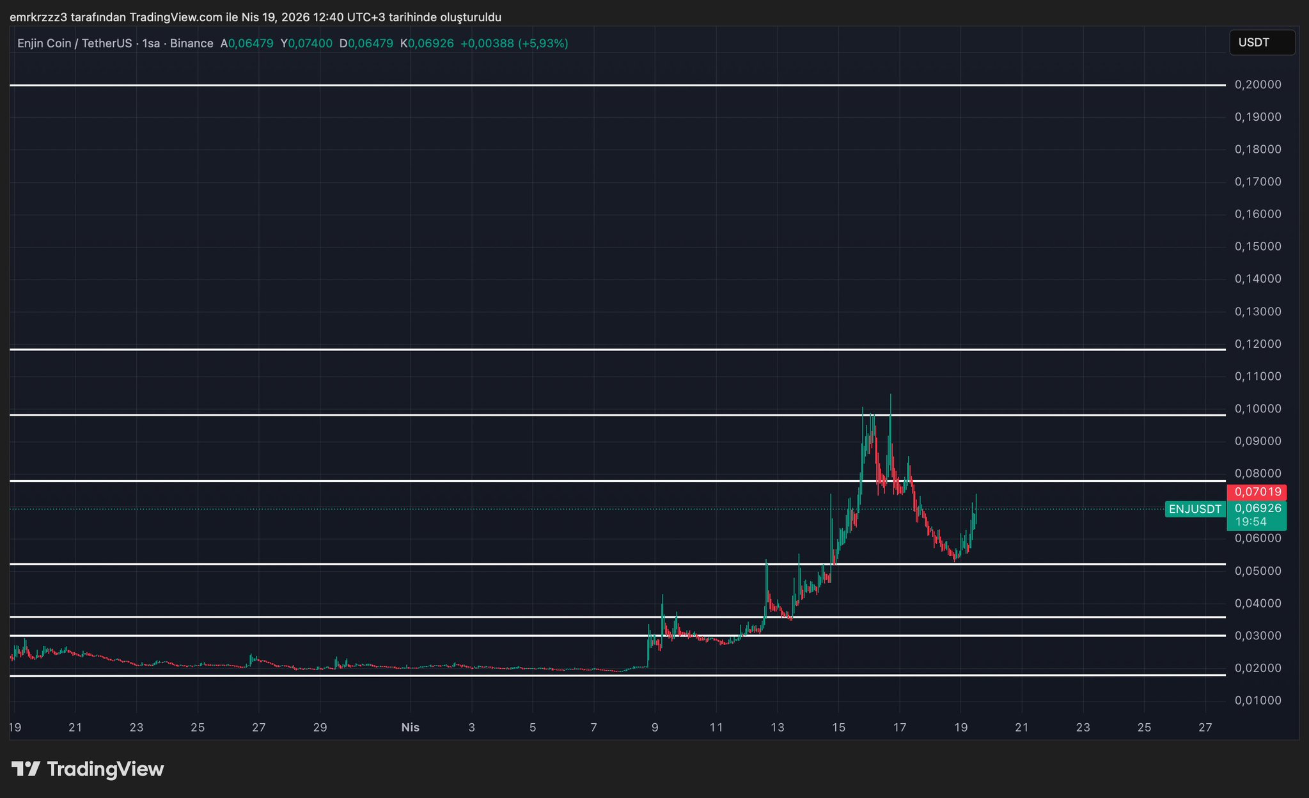Select the Enjin Coin / TetherUS symbol title
The image size is (1309, 798).
[x=74, y=43]
